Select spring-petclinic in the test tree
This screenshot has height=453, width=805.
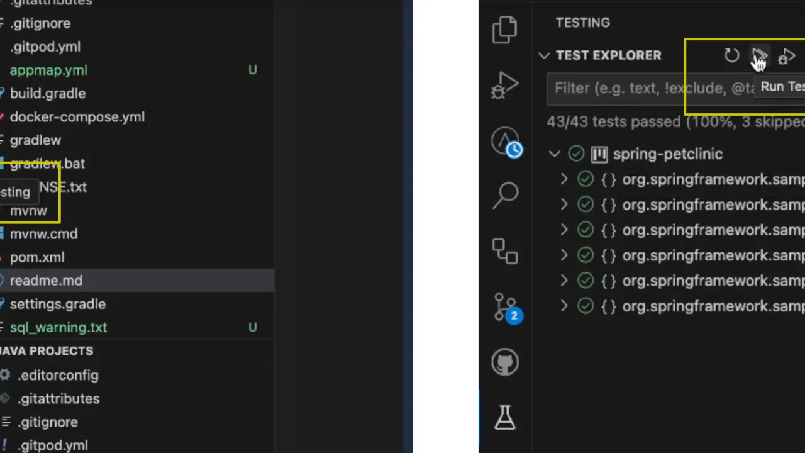[x=668, y=154]
